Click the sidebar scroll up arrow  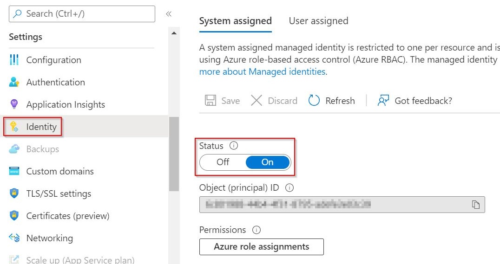coord(174,33)
